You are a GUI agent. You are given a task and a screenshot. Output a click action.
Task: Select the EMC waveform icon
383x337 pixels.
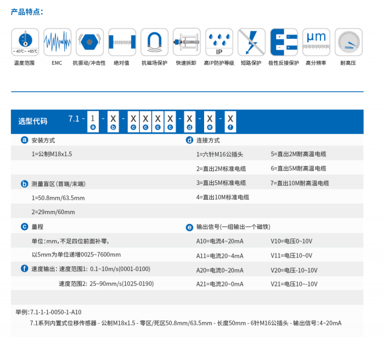coord(57,42)
